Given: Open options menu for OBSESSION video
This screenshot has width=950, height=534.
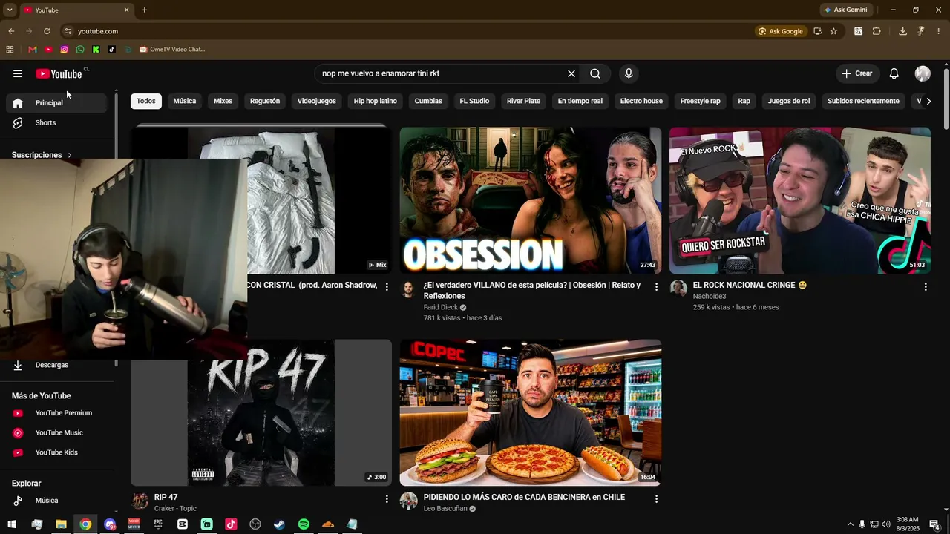Looking at the screenshot, I should [656, 287].
